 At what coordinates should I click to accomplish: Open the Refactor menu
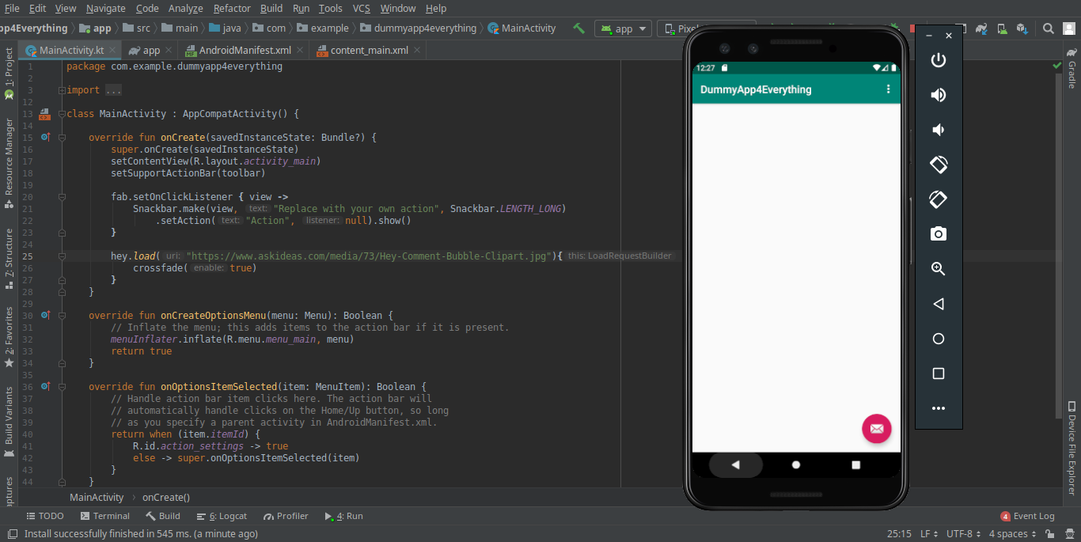point(232,8)
